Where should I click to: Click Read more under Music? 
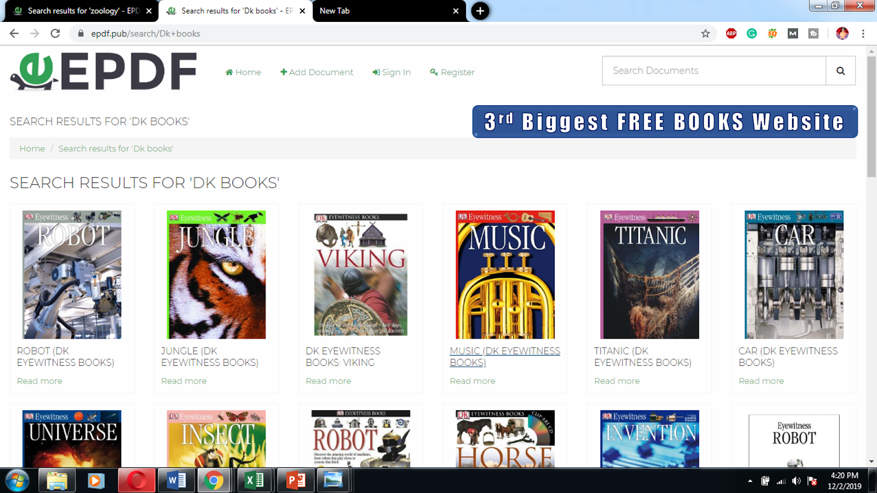(472, 381)
